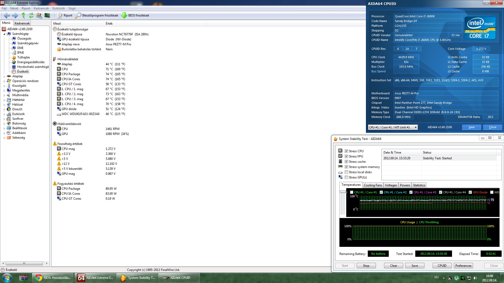
Task: Toggle Stress system memory checkbox
Action: (x=346, y=167)
